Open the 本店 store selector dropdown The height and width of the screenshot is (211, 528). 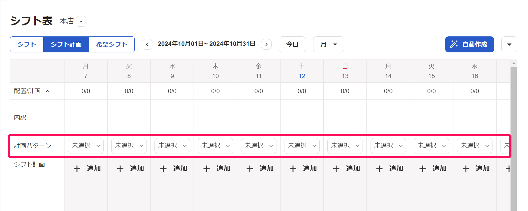point(81,21)
